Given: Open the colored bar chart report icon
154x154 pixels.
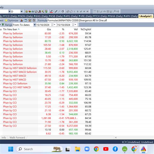Looking at the screenshot, I should (22, 21).
